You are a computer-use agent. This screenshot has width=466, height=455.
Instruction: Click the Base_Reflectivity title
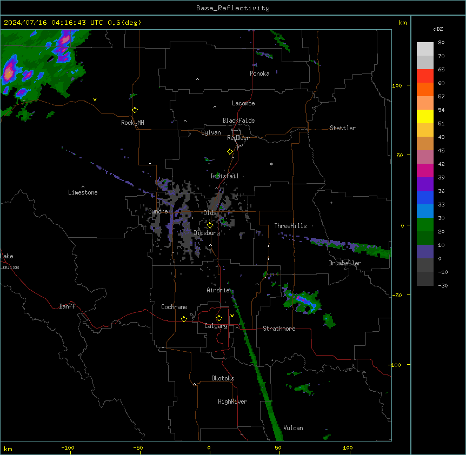pos(233,8)
